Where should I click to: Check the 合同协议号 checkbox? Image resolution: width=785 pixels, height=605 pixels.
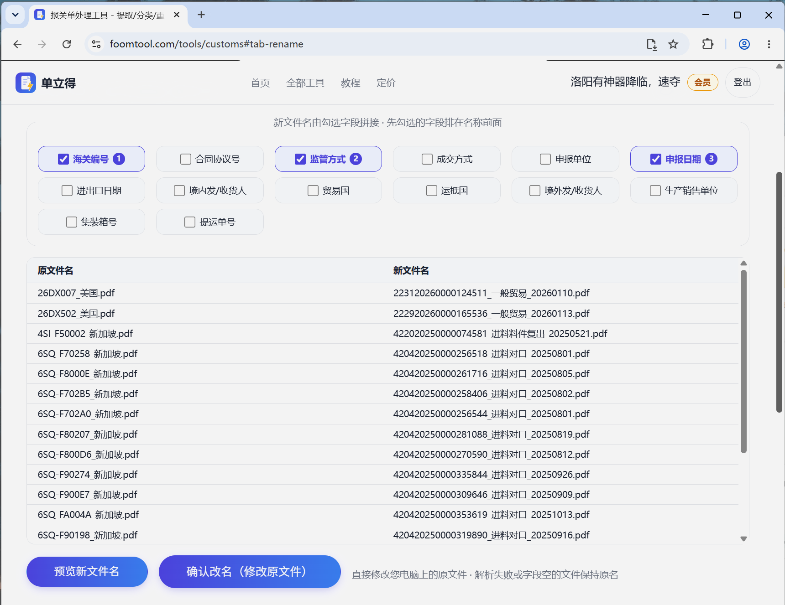[186, 159]
